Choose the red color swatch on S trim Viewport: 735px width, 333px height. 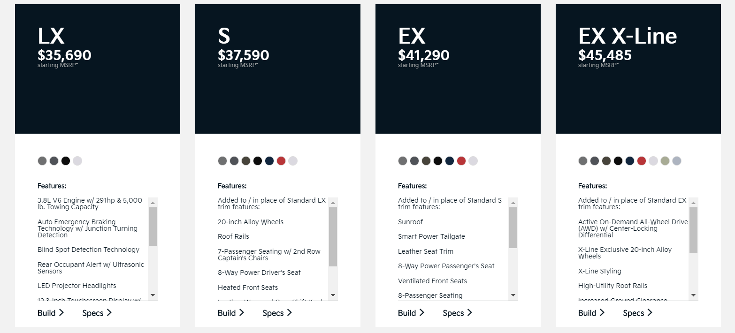(x=281, y=161)
